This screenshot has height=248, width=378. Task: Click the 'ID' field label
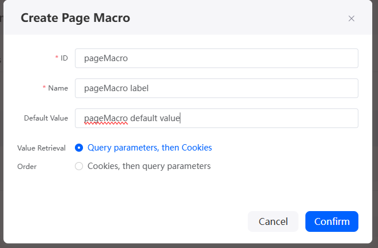[64, 58]
